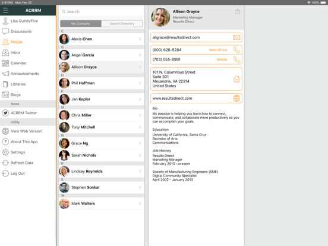Open the Discussions menu item
The image size is (328, 246).
28,31
